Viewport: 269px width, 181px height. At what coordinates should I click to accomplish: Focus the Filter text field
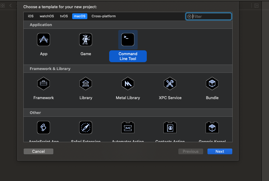tap(209, 16)
